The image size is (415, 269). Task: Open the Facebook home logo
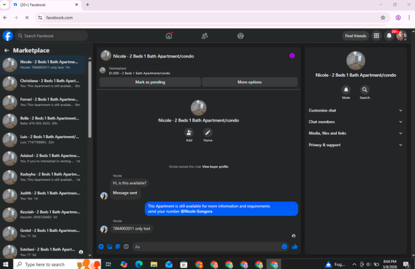point(8,36)
